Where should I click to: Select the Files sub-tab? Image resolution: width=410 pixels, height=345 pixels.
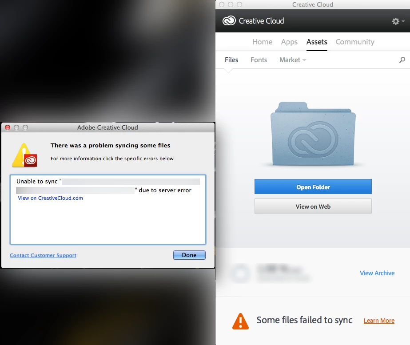click(x=231, y=60)
